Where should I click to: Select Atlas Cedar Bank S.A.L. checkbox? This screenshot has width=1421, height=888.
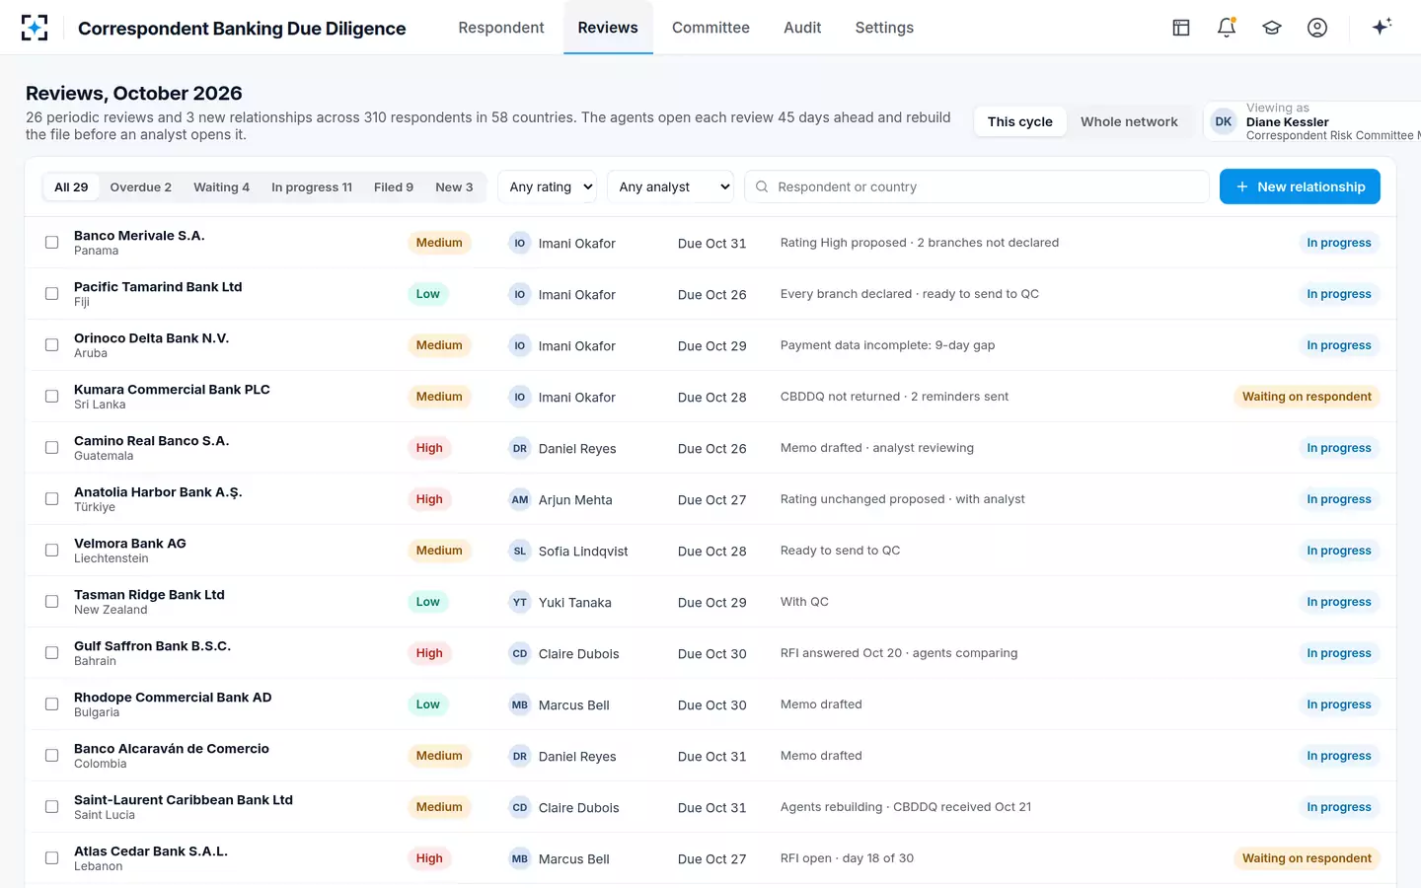point(51,858)
